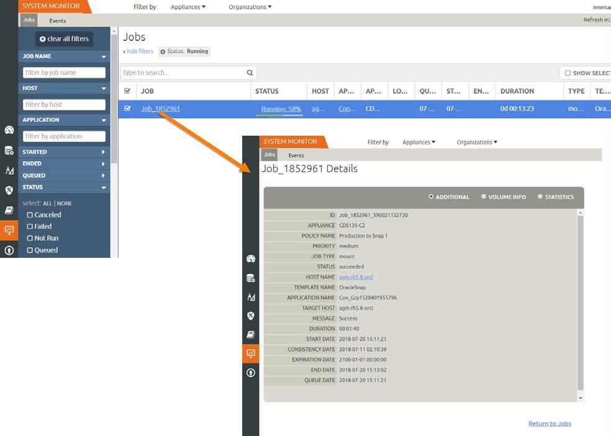Open Organizations dropdown in first window
611x436 pixels.
pos(250,7)
